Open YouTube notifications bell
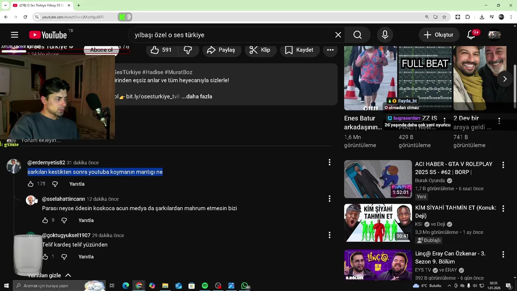 point(471,35)
